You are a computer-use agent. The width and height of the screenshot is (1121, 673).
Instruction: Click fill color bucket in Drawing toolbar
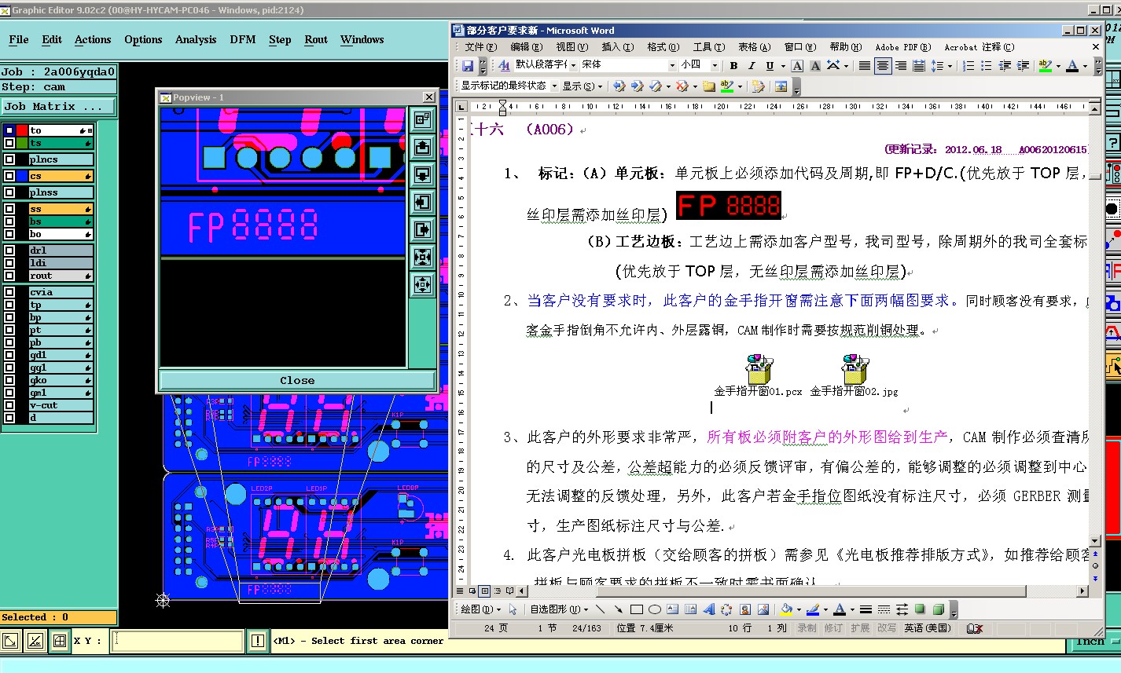[785, 609]
